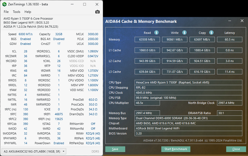
Task: Open the File menu in ZenTimings
Action: (x=6, y=12)
